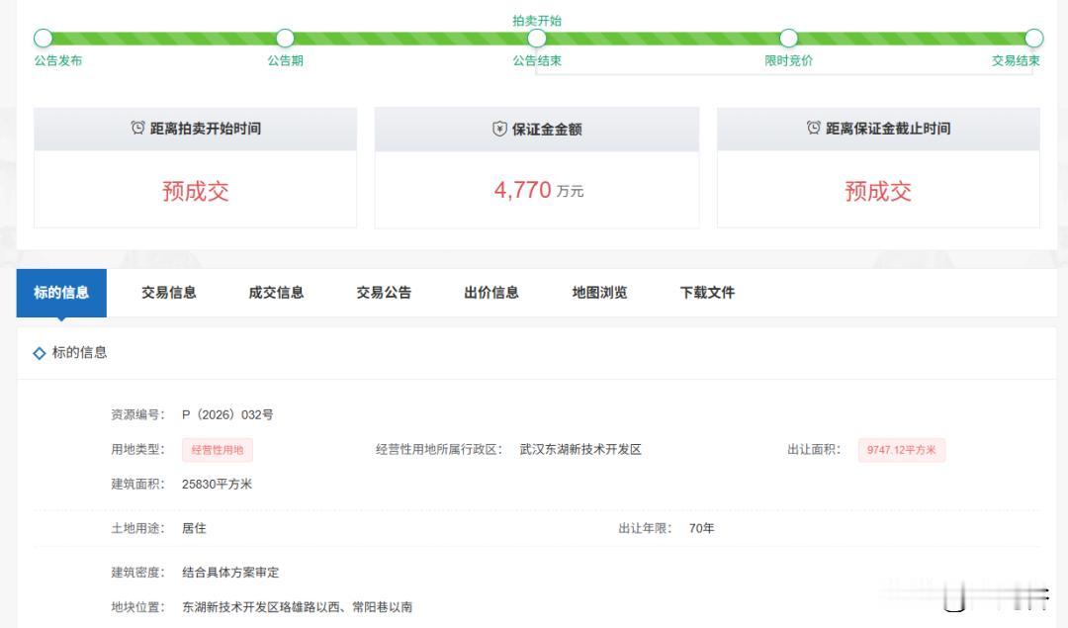This screenshot has width=1068, height=628.
Task: Click 预成交 under 距离拍卖开始时间
Action: click(196, 191)
